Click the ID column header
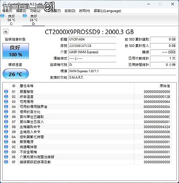Viewport: 179px width, 183px height. point(14,86)
